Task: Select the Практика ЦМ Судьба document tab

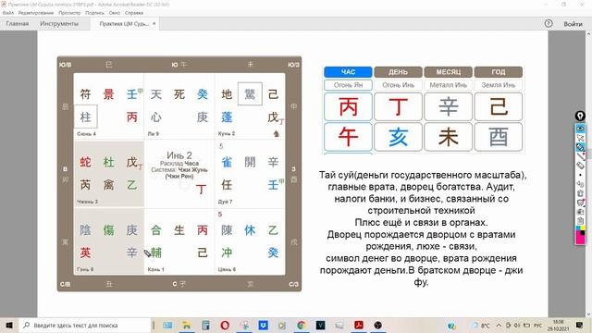Action: 124,24
